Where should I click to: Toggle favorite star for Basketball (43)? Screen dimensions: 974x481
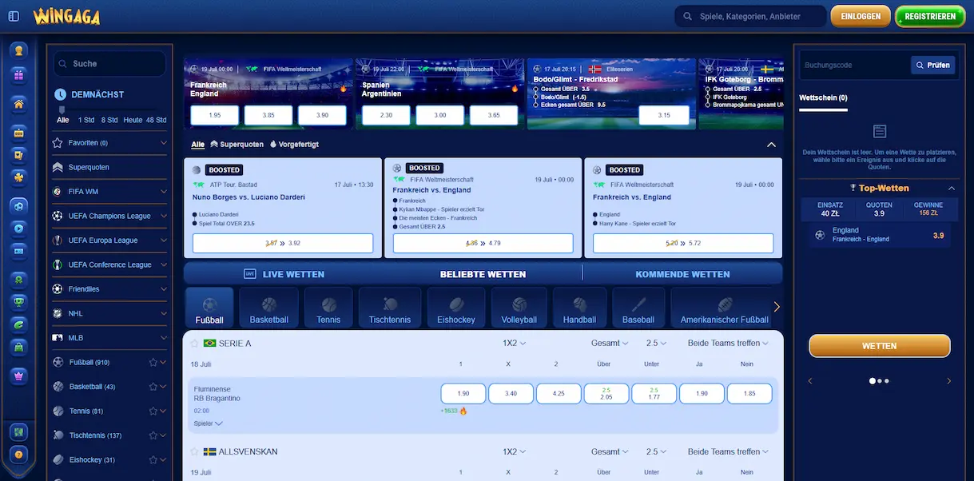(x=153, y=387)
